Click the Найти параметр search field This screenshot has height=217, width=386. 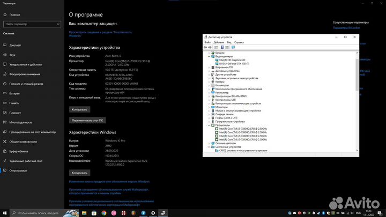(32, 24)
